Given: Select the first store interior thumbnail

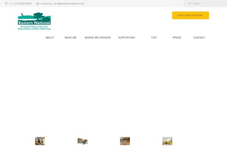Looking at the screenshot, I should click(40, 141).
